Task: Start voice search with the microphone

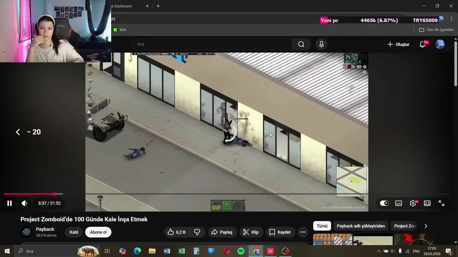Action: pos(321,44)
